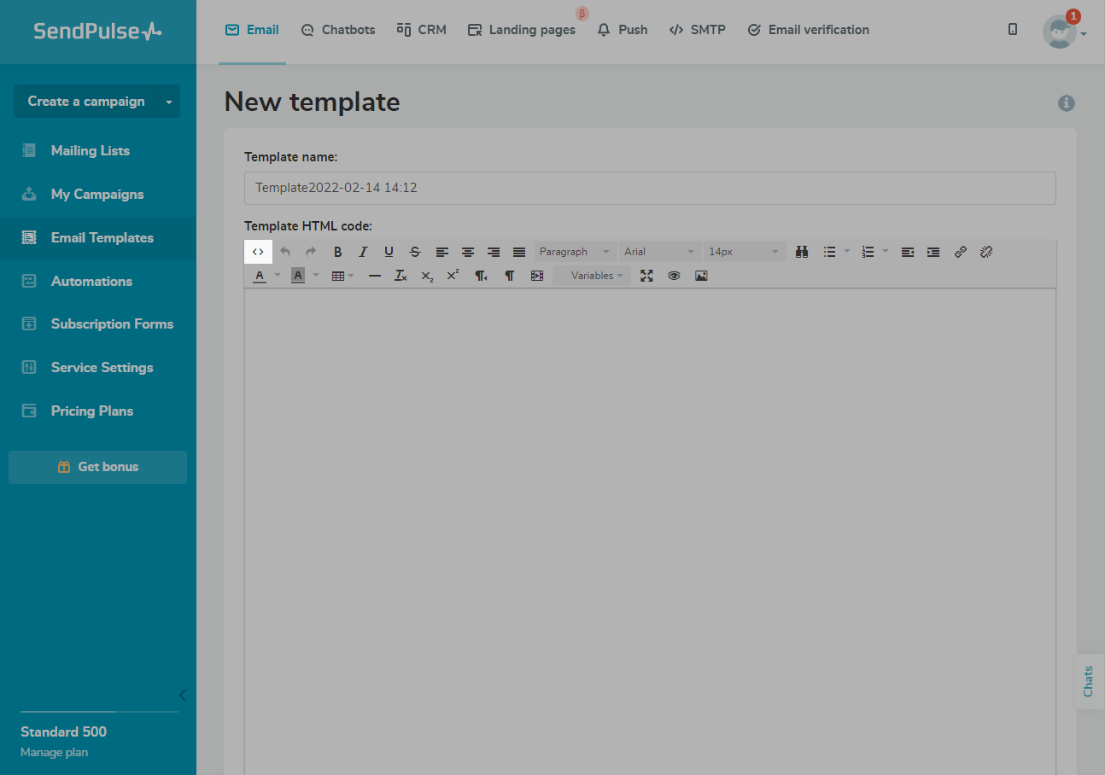
Task: Apply subscript formatting
Action: coord(427,276)
